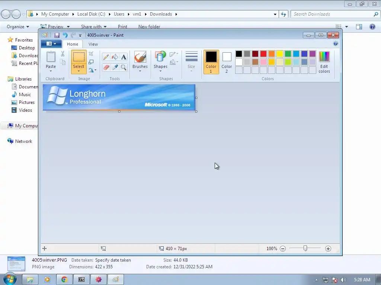Click the Redo arrow in quick access toolbar
The width and height of the screenshot is (381, 285).
click(73, 35)
